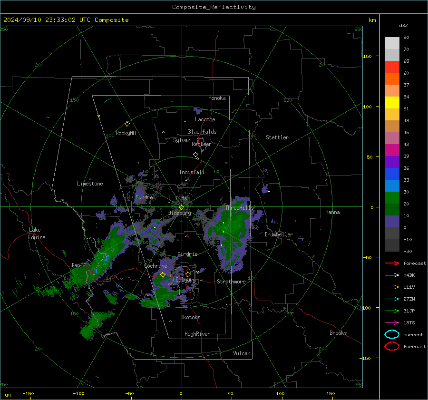Viewport: 428px width, 400px height.
Task: Click the cyan 27ZW arrow in legend
Action: click(x=392, y=299)
